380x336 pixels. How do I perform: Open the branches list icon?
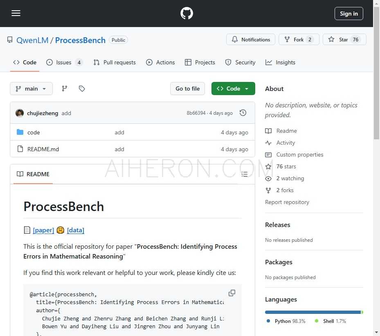pyautogui.click(x=65, y=89)
